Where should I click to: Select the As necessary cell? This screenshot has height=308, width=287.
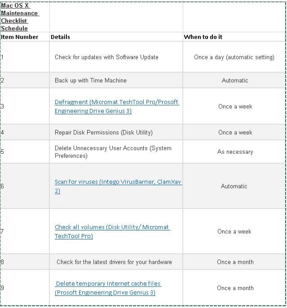235,152
